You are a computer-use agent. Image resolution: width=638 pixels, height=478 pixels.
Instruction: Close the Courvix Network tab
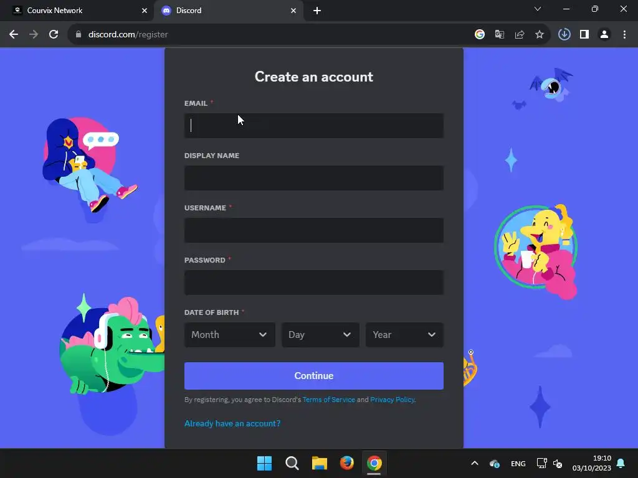(x=145, y=11)
